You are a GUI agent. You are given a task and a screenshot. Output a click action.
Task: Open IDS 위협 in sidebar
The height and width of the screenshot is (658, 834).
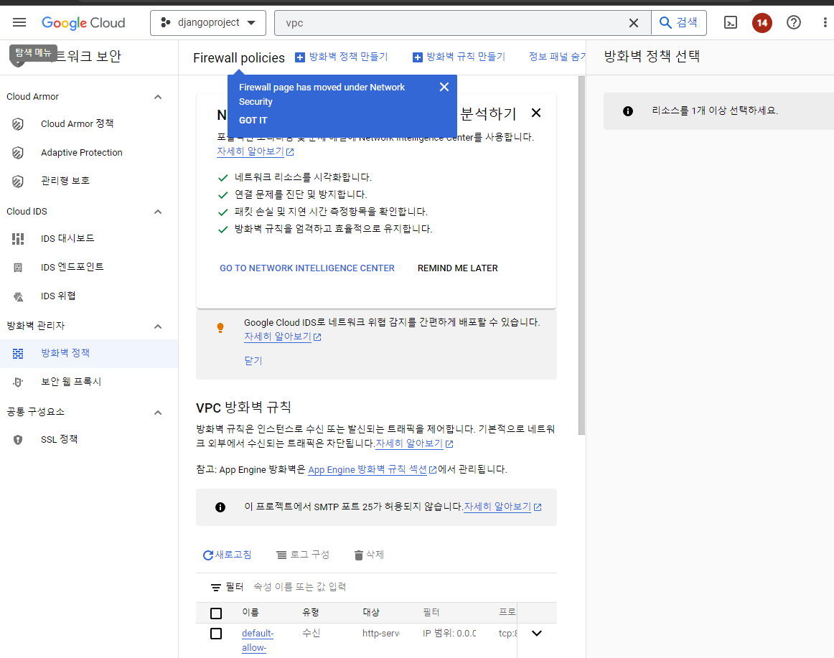pos(58,296)
